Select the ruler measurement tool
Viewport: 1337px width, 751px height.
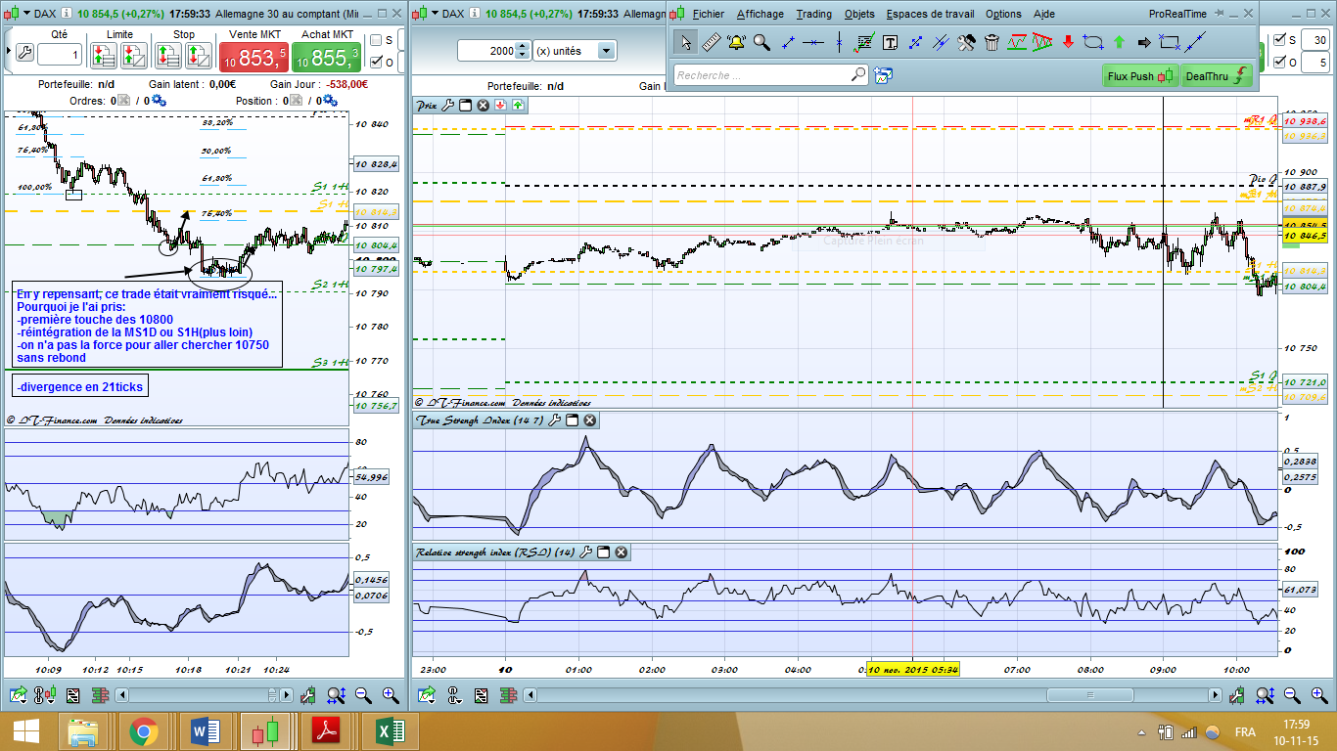pyautogui.click(x=712, y=42)
